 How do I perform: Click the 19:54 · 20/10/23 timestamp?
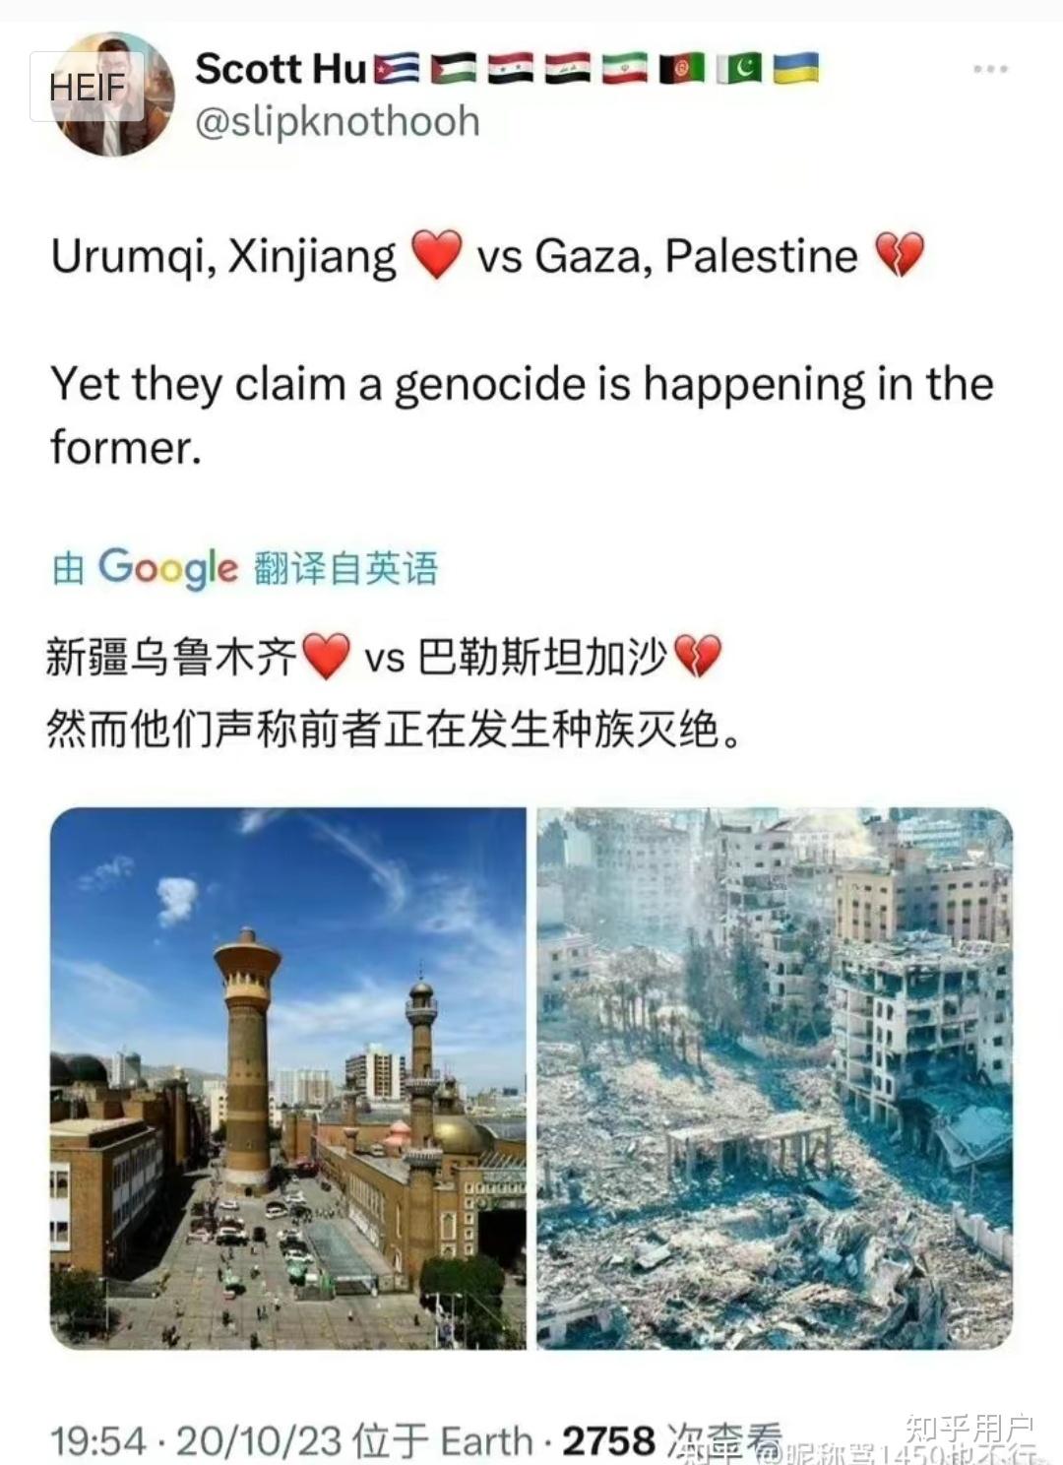coord(196,1441)
